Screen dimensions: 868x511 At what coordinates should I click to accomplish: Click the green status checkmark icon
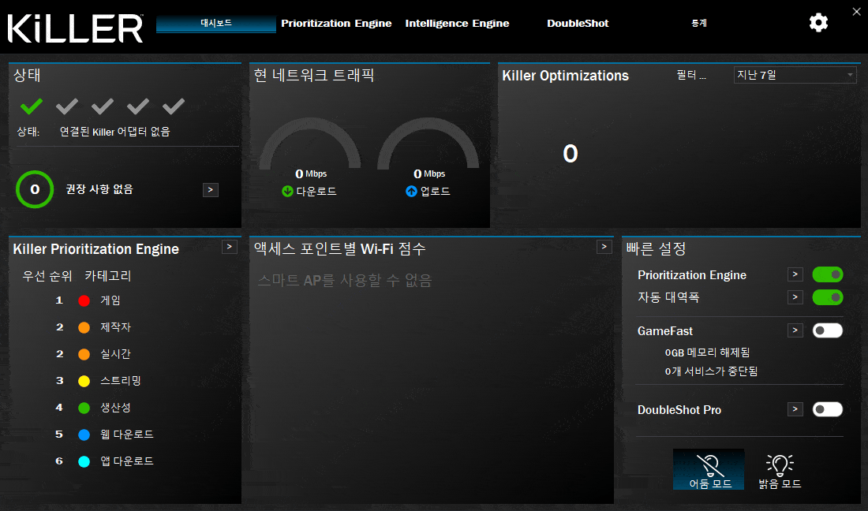(x=32, y=106)
